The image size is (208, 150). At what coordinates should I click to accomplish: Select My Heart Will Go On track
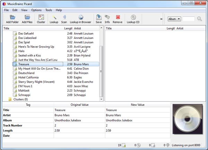(56, 68)
